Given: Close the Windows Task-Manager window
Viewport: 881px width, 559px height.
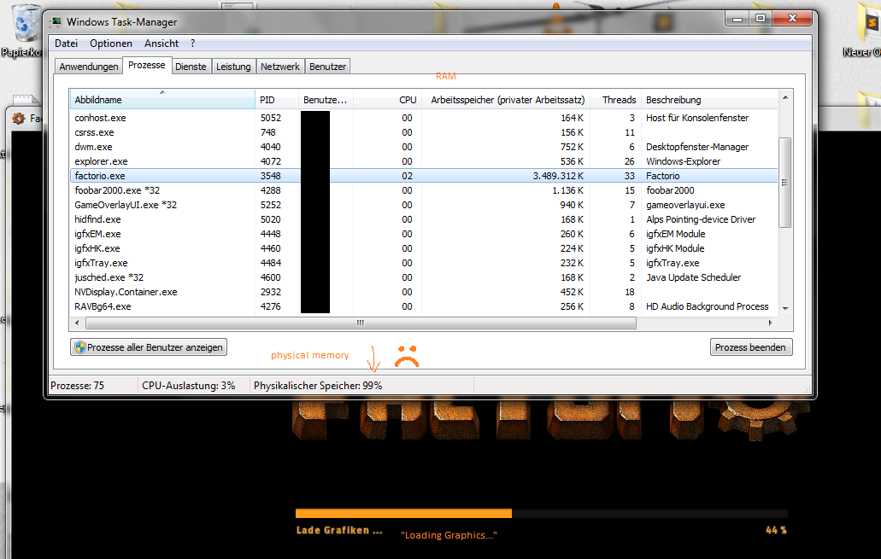Looking at the screenshot, I should [793, 19].
